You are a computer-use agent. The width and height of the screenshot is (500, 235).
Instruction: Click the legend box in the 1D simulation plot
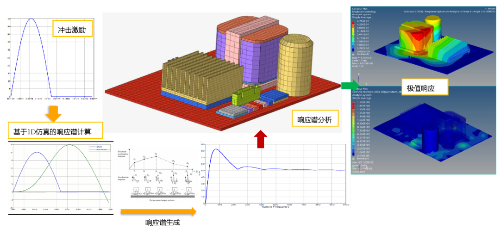click(99, 148)
